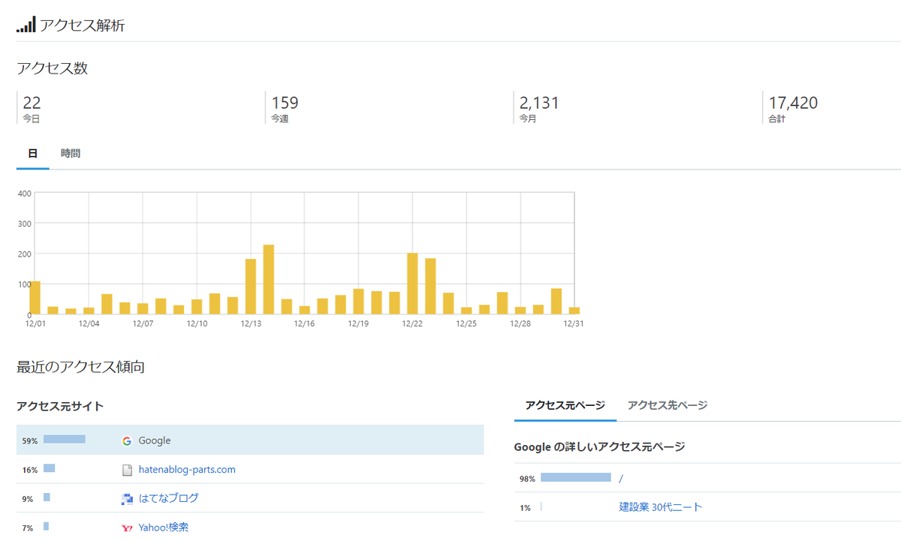Click this week's count 159

coord(285,103)
